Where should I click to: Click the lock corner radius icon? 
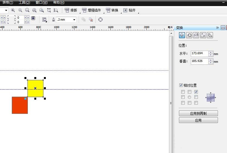coord(33,18)
